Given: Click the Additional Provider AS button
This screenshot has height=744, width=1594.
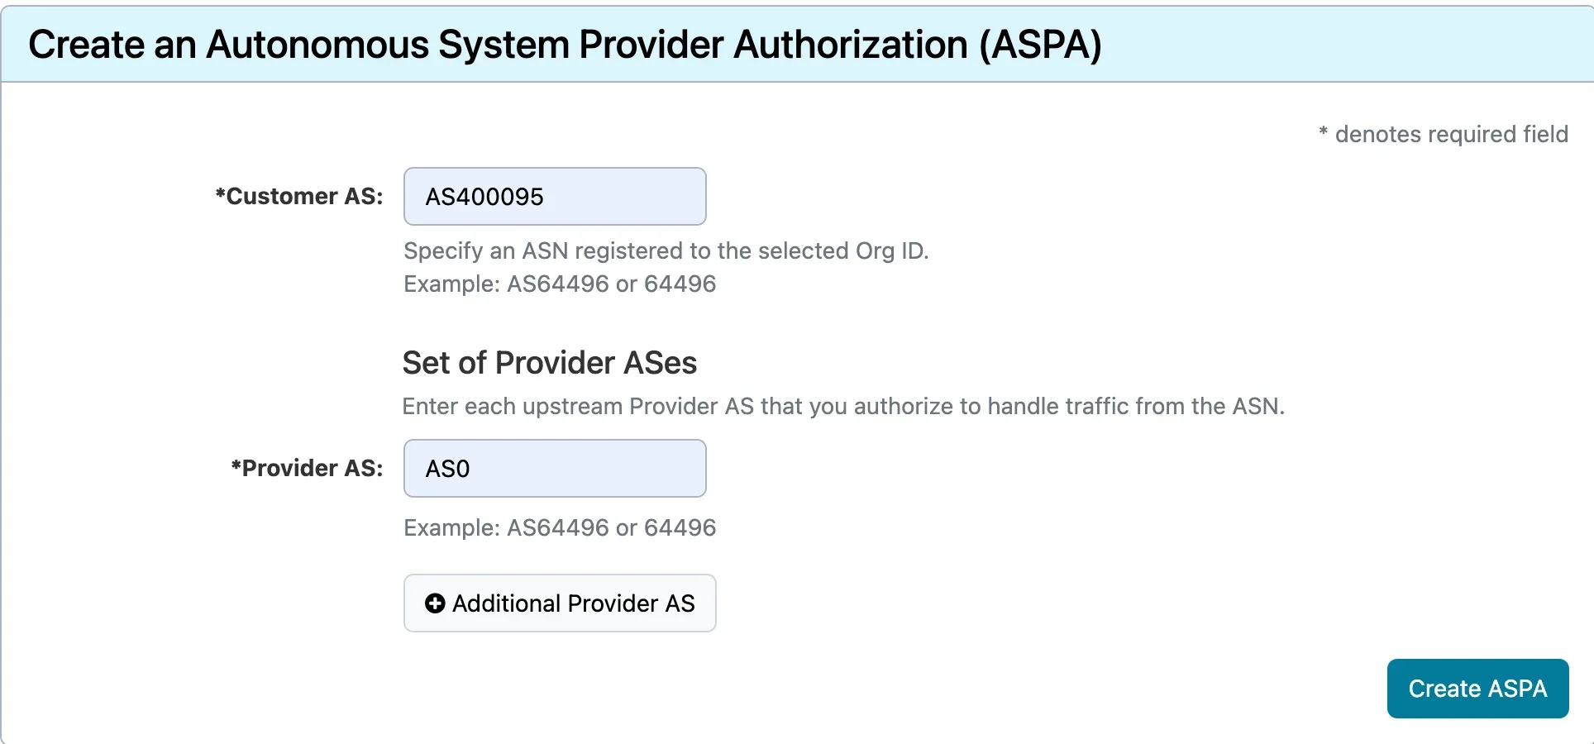Looking at the screenshot, I should [559, 603].
